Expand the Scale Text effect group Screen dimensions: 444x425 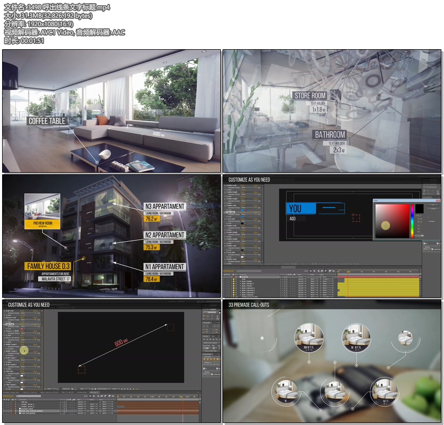click(5, 311)
